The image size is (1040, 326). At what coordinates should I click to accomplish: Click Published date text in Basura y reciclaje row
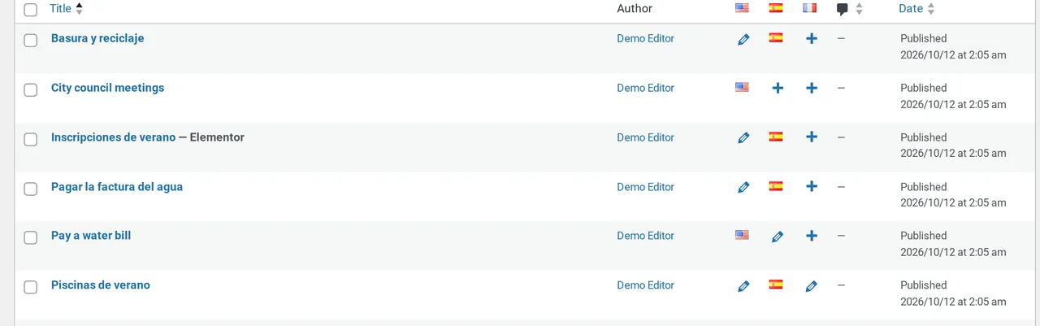(923, 38)
